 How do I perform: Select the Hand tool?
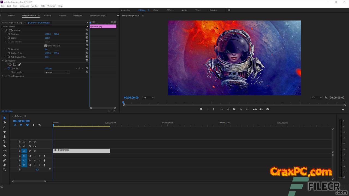[4, 165]
